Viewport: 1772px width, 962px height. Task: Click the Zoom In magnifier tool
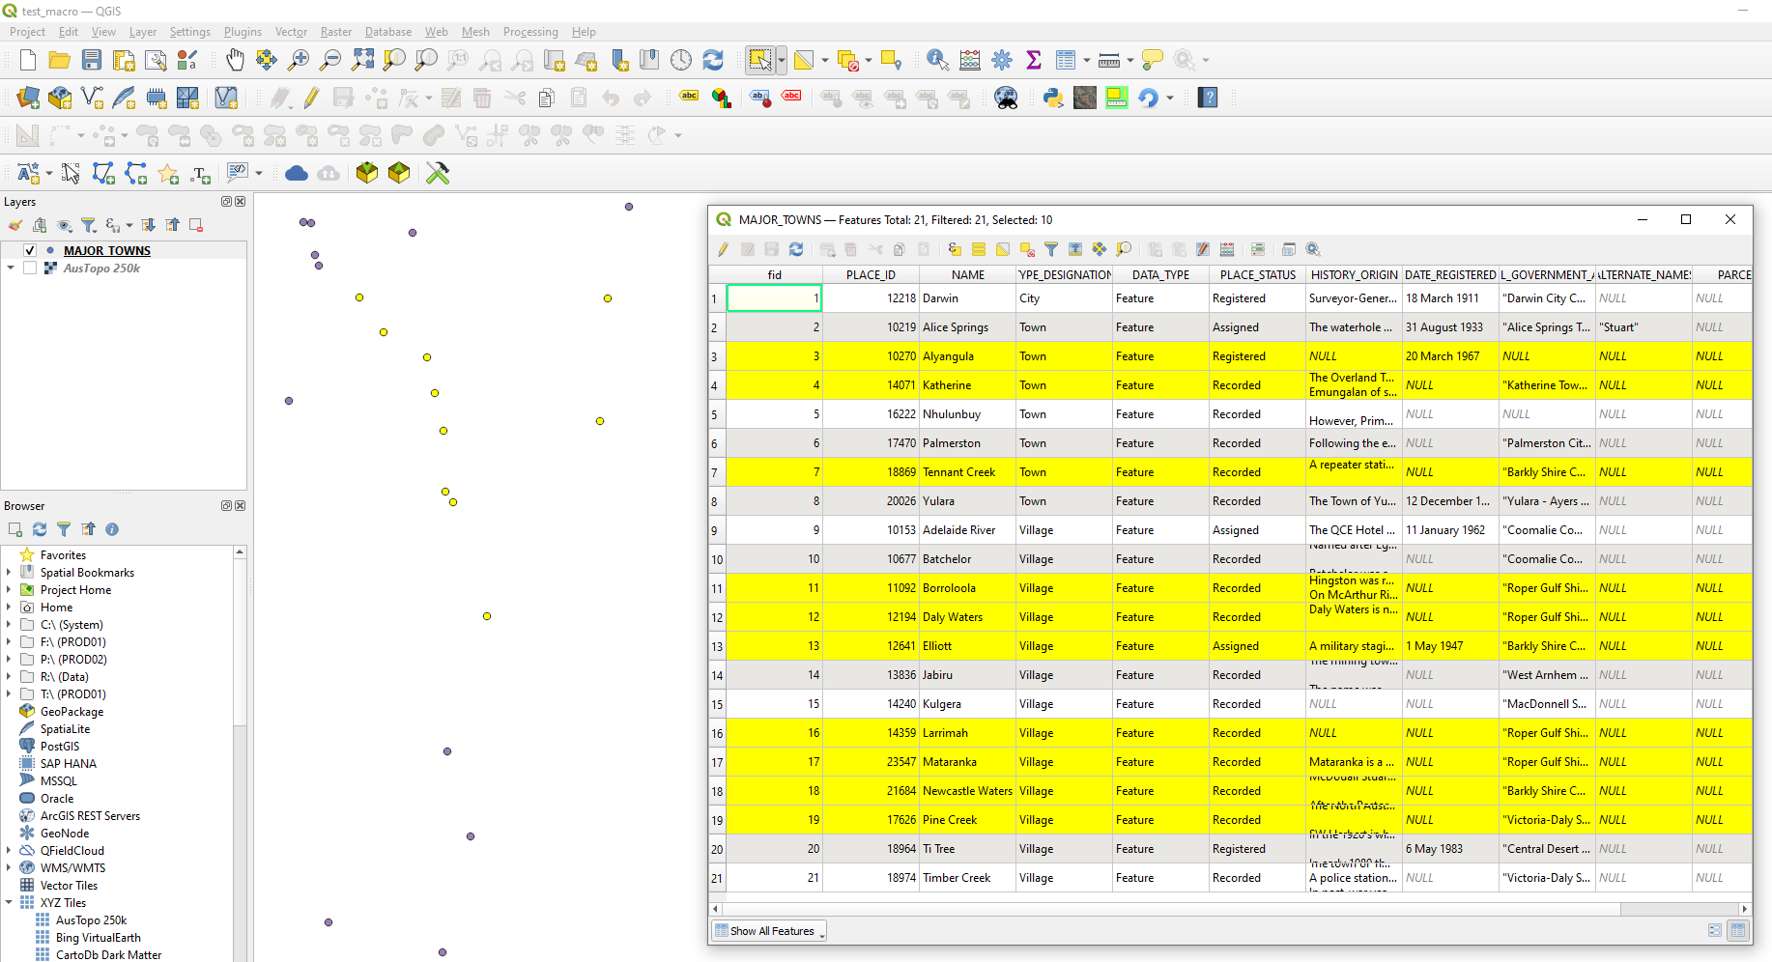pos(299,60)
